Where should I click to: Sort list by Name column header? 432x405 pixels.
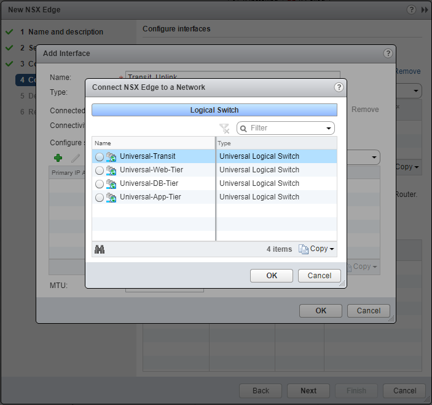[x=154, y=143]
